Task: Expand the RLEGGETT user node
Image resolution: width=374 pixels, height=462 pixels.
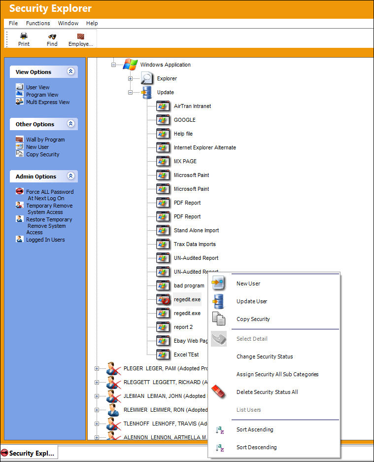Action: click(x=97, y=383)
